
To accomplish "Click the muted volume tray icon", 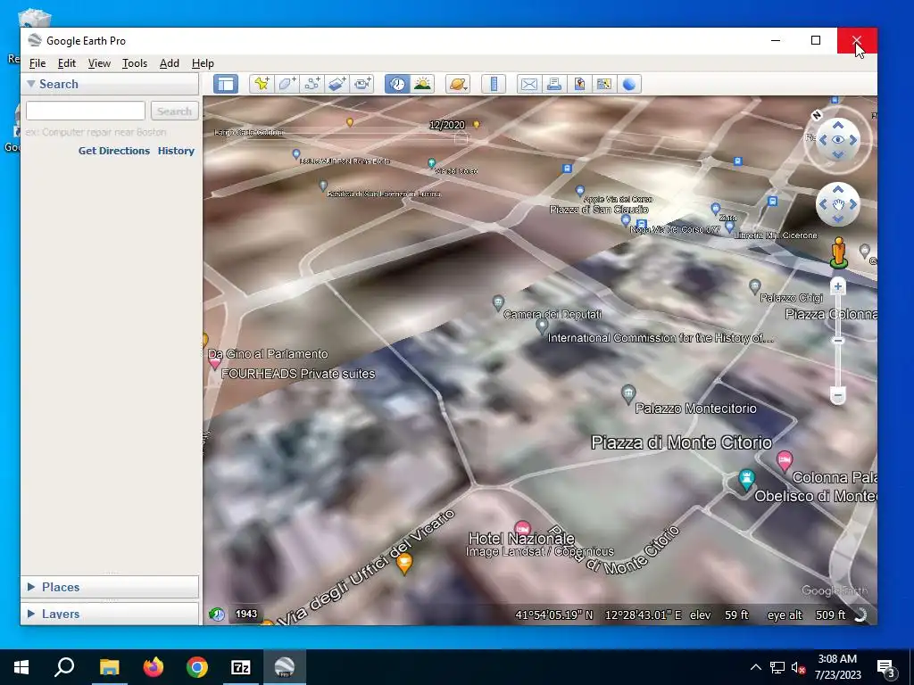I will point(798,667).
